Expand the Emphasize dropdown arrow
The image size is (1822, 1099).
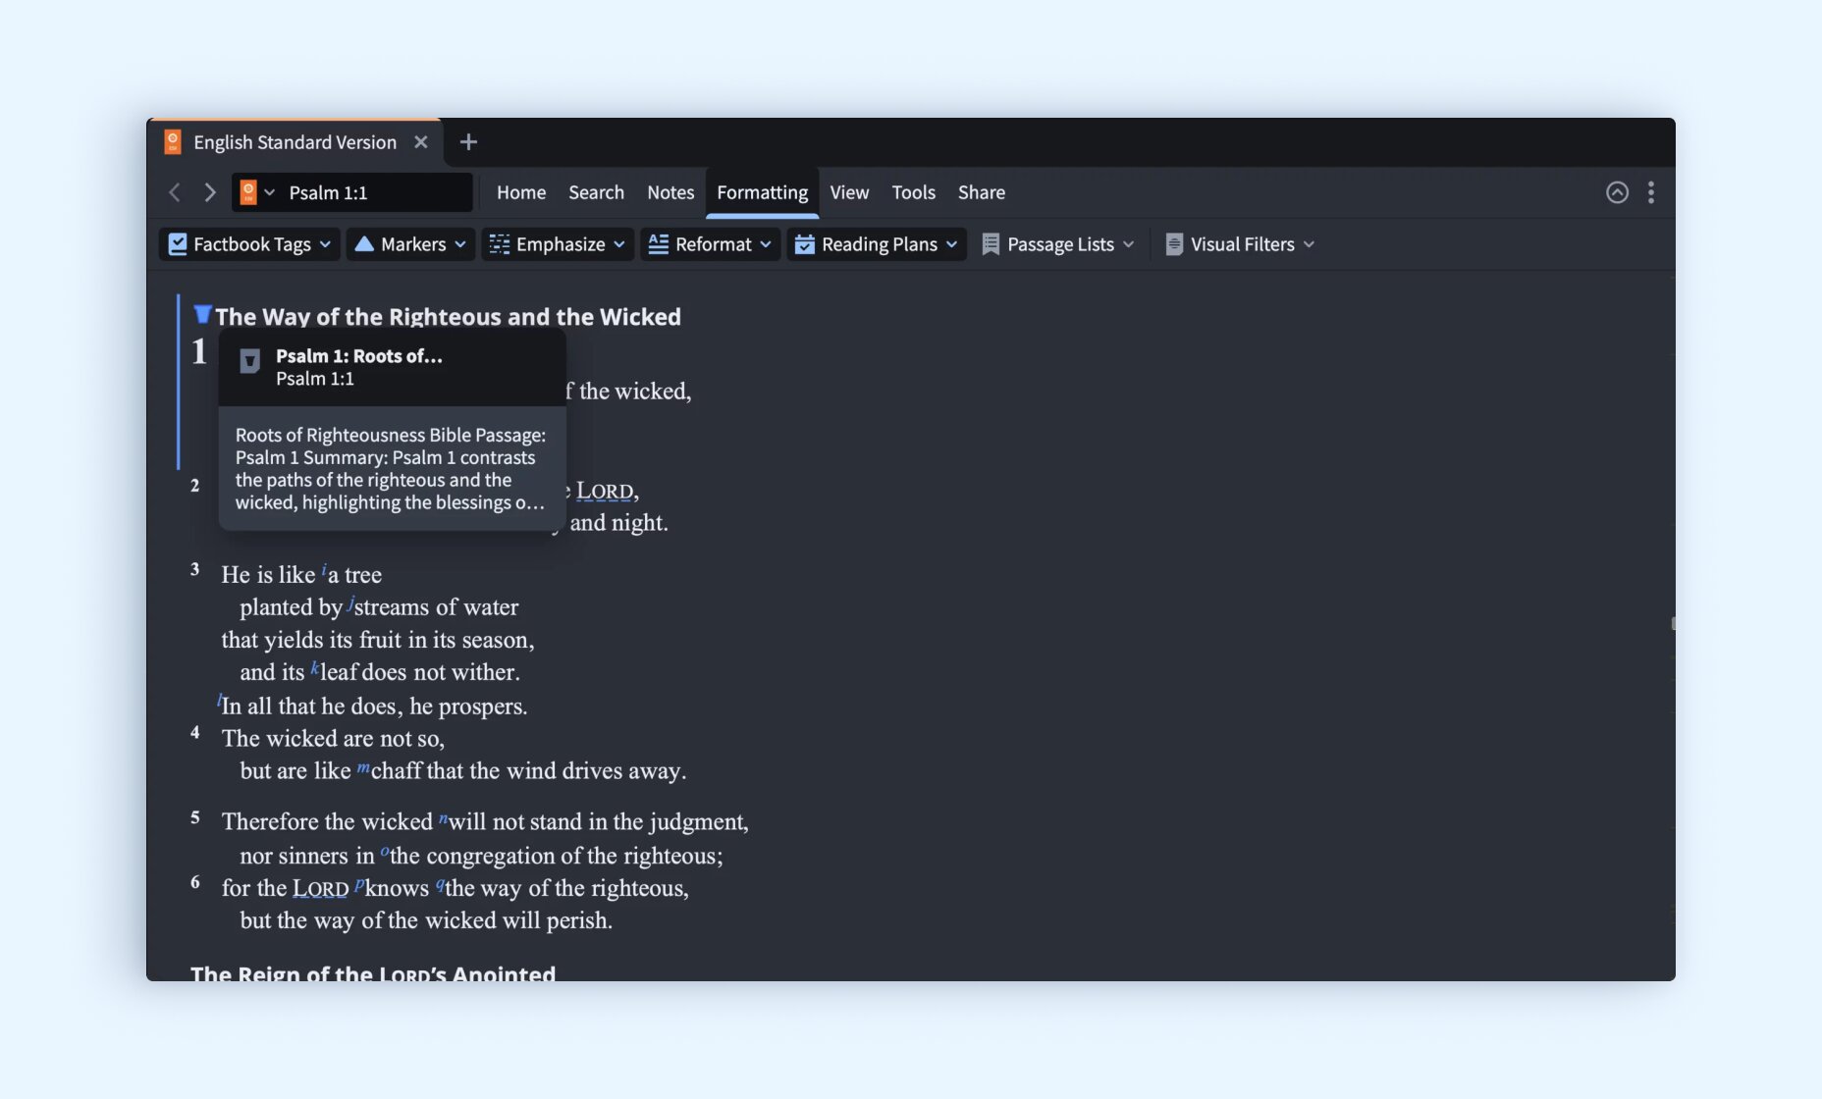tap(619, 244)
